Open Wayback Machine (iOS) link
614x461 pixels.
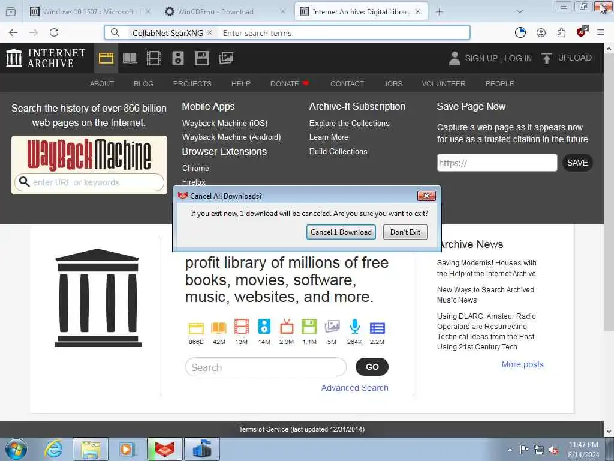pos(225,123)
